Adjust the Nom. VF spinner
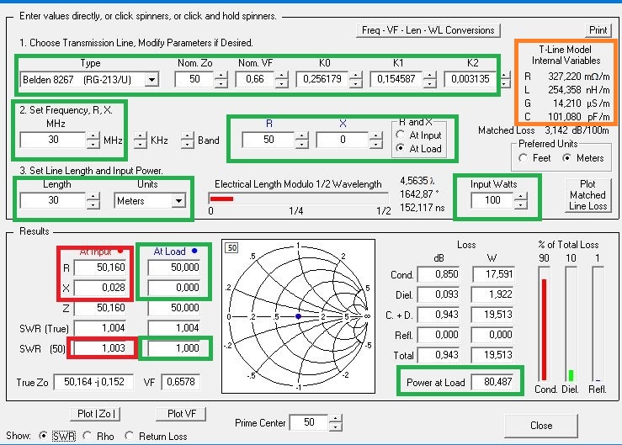Viewport: 622px width, 445px height. [281, 79]
